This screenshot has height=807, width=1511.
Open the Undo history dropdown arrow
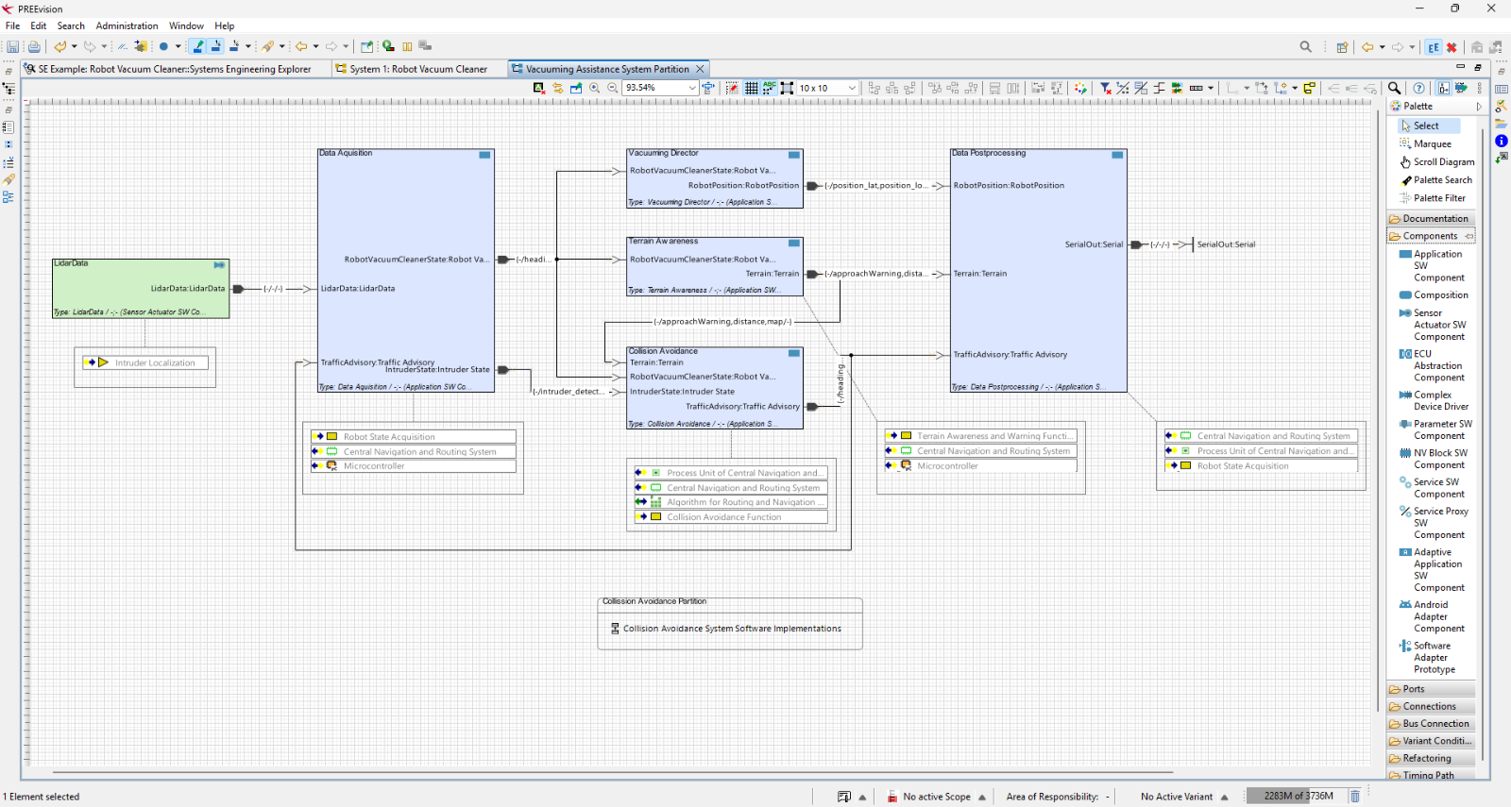(x=75, y=46)
